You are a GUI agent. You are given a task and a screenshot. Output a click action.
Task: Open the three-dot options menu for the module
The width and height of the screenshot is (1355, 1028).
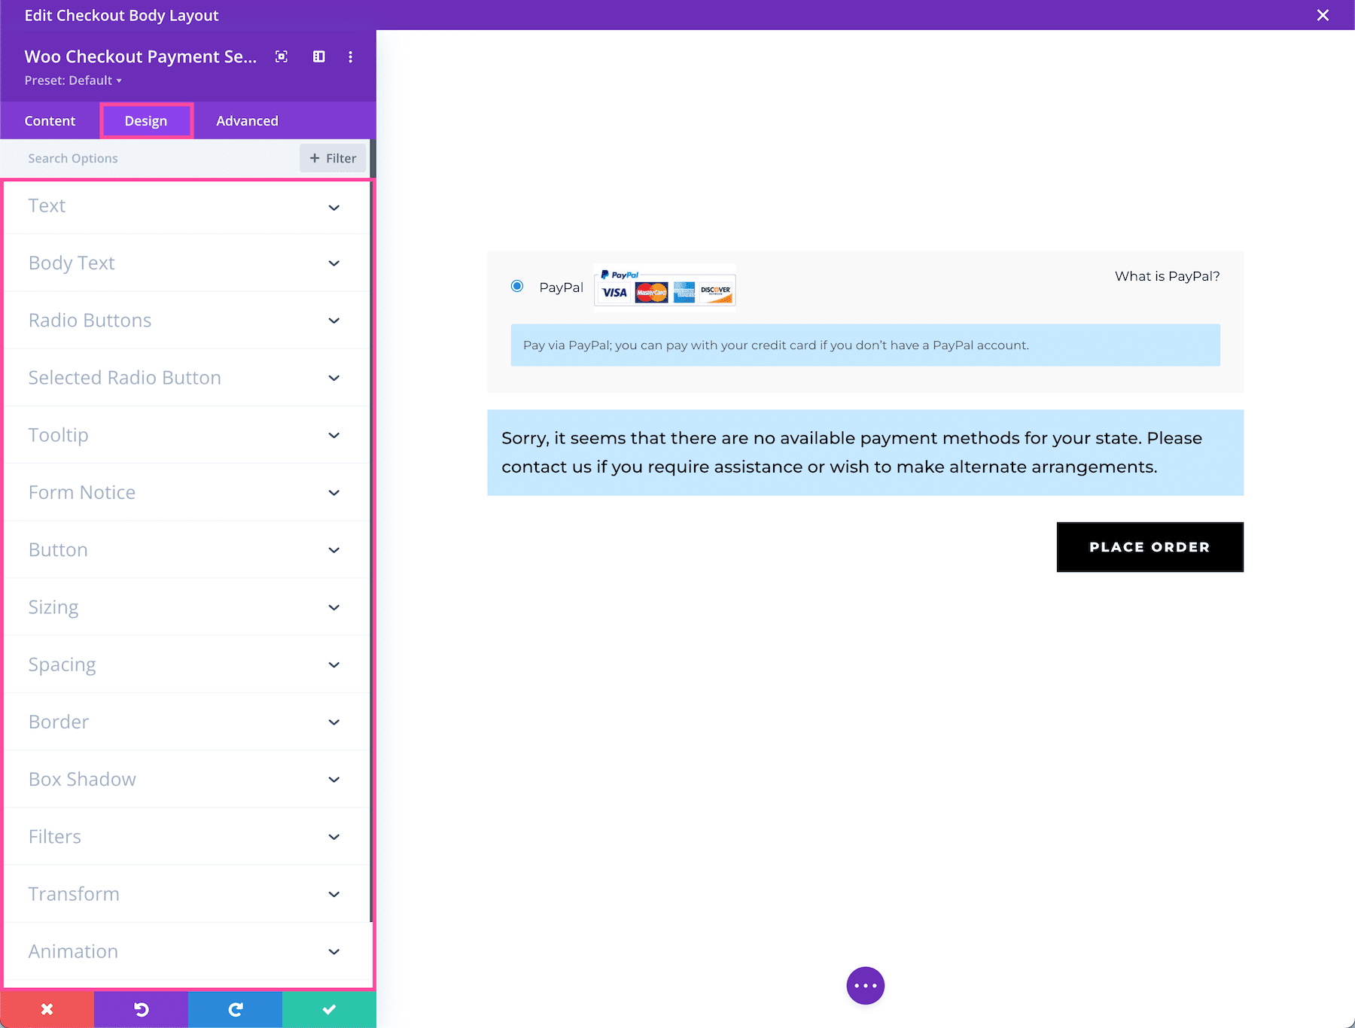pos(349,56)
